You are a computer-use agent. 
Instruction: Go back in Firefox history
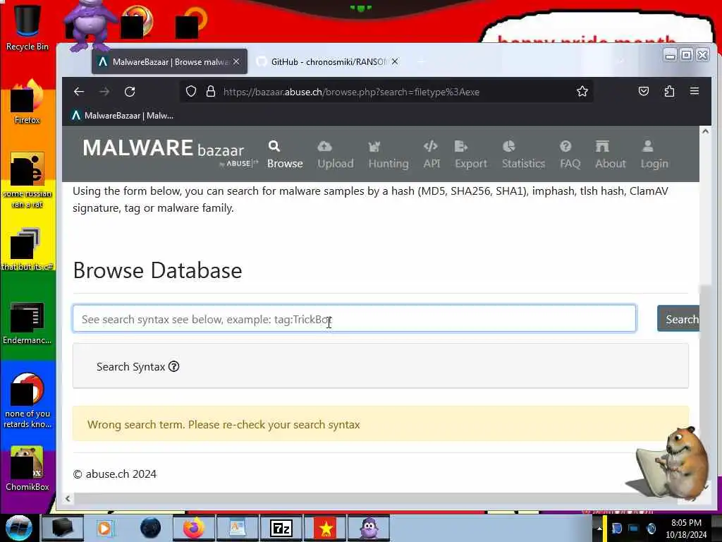[x=79, y=92]
